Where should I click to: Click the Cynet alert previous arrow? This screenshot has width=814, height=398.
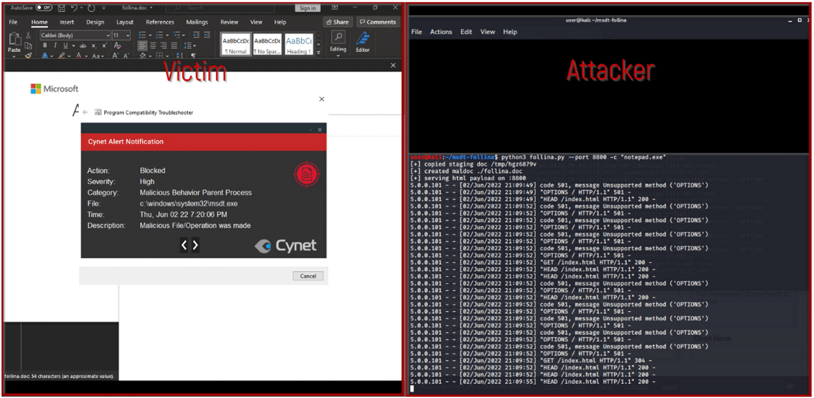click(x=184, y=245)
